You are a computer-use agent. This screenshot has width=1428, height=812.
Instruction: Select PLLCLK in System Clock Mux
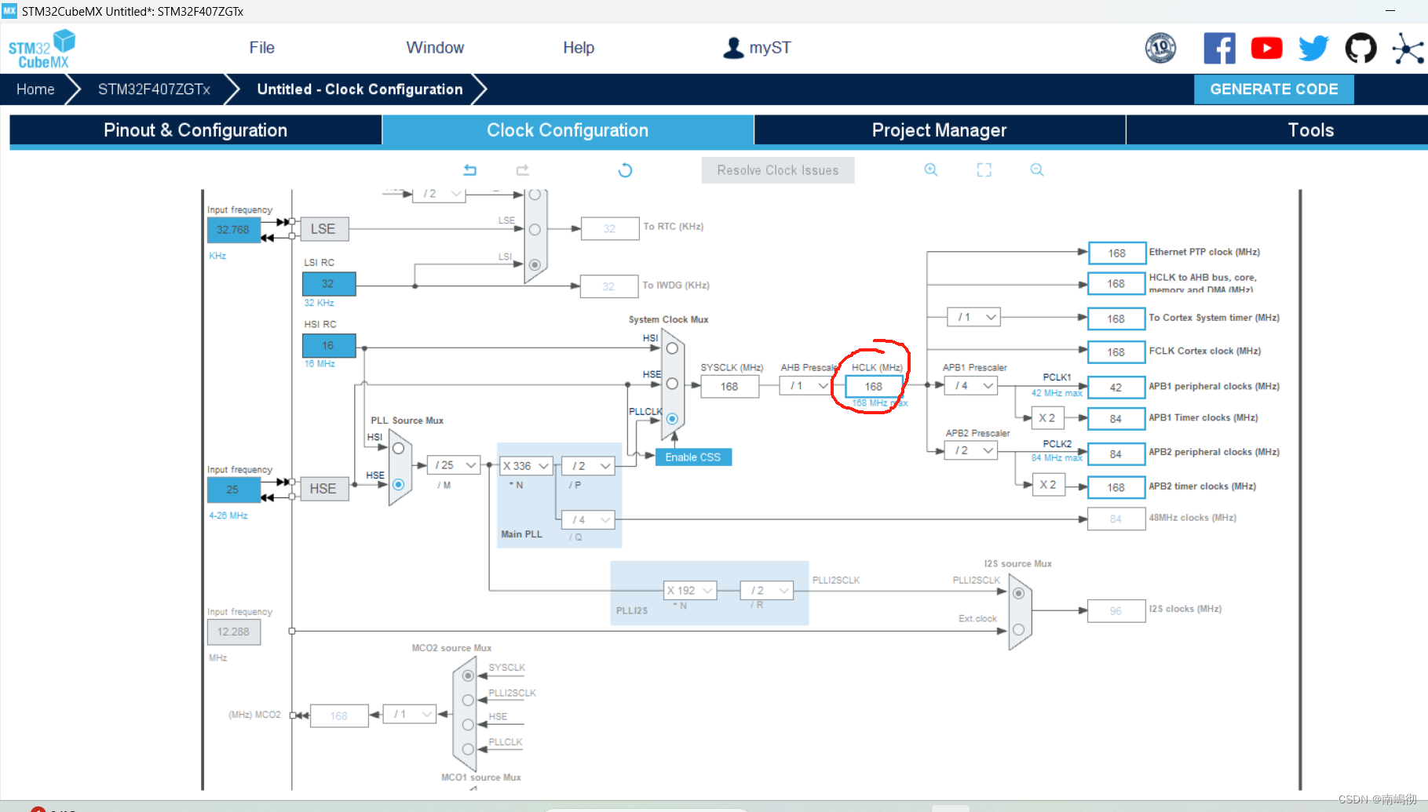(x=672, y=419)
